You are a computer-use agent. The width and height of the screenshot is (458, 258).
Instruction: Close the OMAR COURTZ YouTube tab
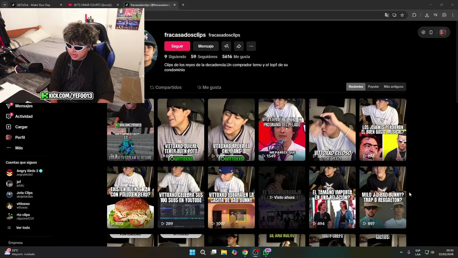tap(117, 5)
